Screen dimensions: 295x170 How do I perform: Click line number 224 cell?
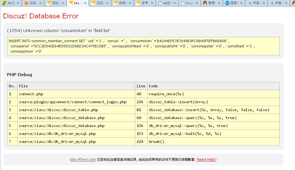(x=141, y=142)
